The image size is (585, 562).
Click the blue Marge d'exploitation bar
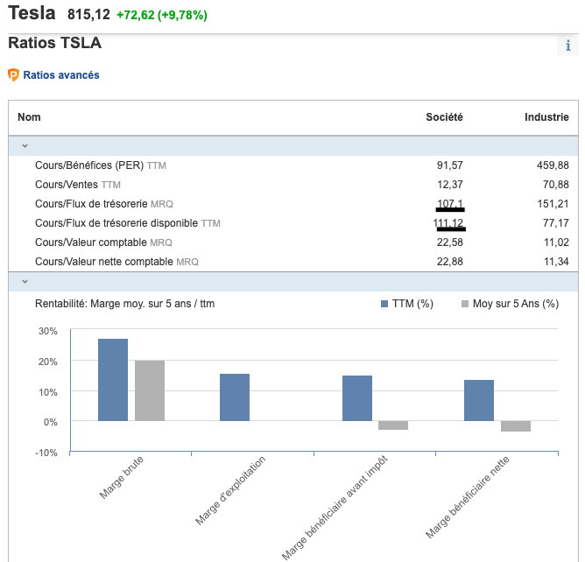point(235,397)
